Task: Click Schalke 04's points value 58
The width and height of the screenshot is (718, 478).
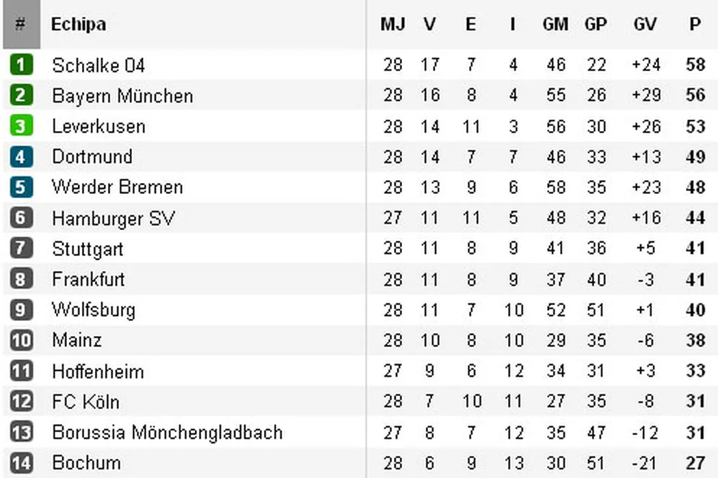Action: click(695, 66)
